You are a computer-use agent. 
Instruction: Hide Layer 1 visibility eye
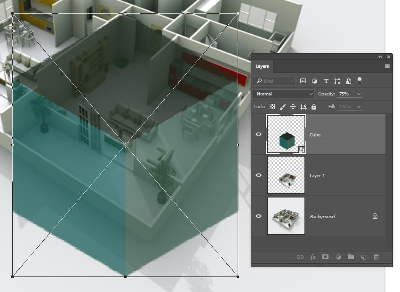258,175
